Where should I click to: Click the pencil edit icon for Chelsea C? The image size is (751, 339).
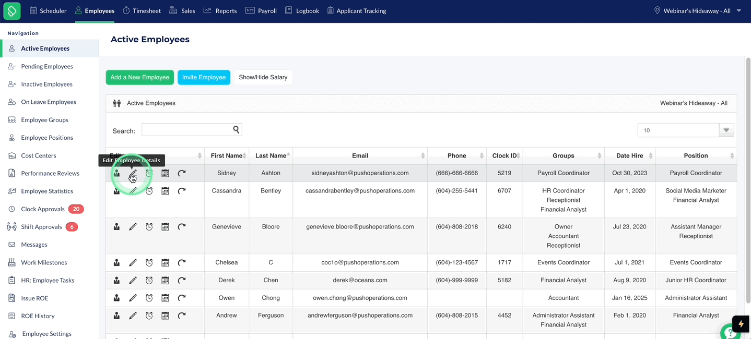pos(133,262)
